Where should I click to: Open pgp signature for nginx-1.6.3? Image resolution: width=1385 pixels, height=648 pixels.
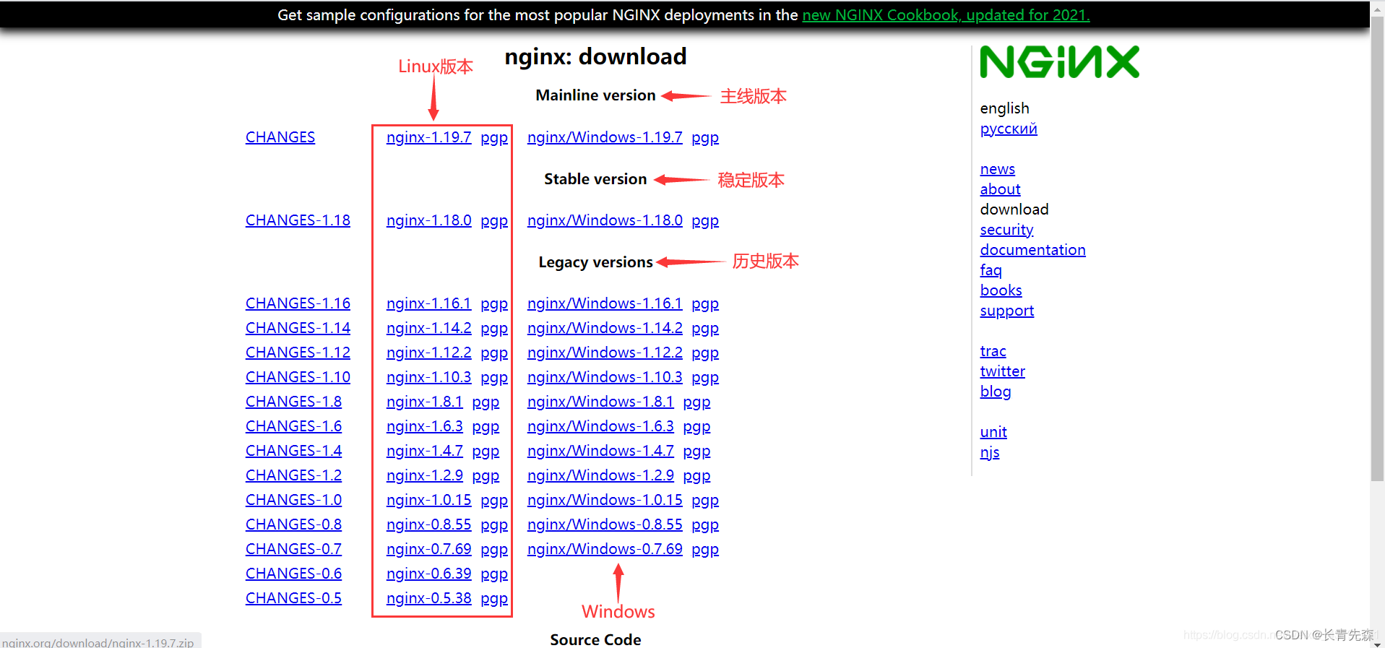pos(486,427)
